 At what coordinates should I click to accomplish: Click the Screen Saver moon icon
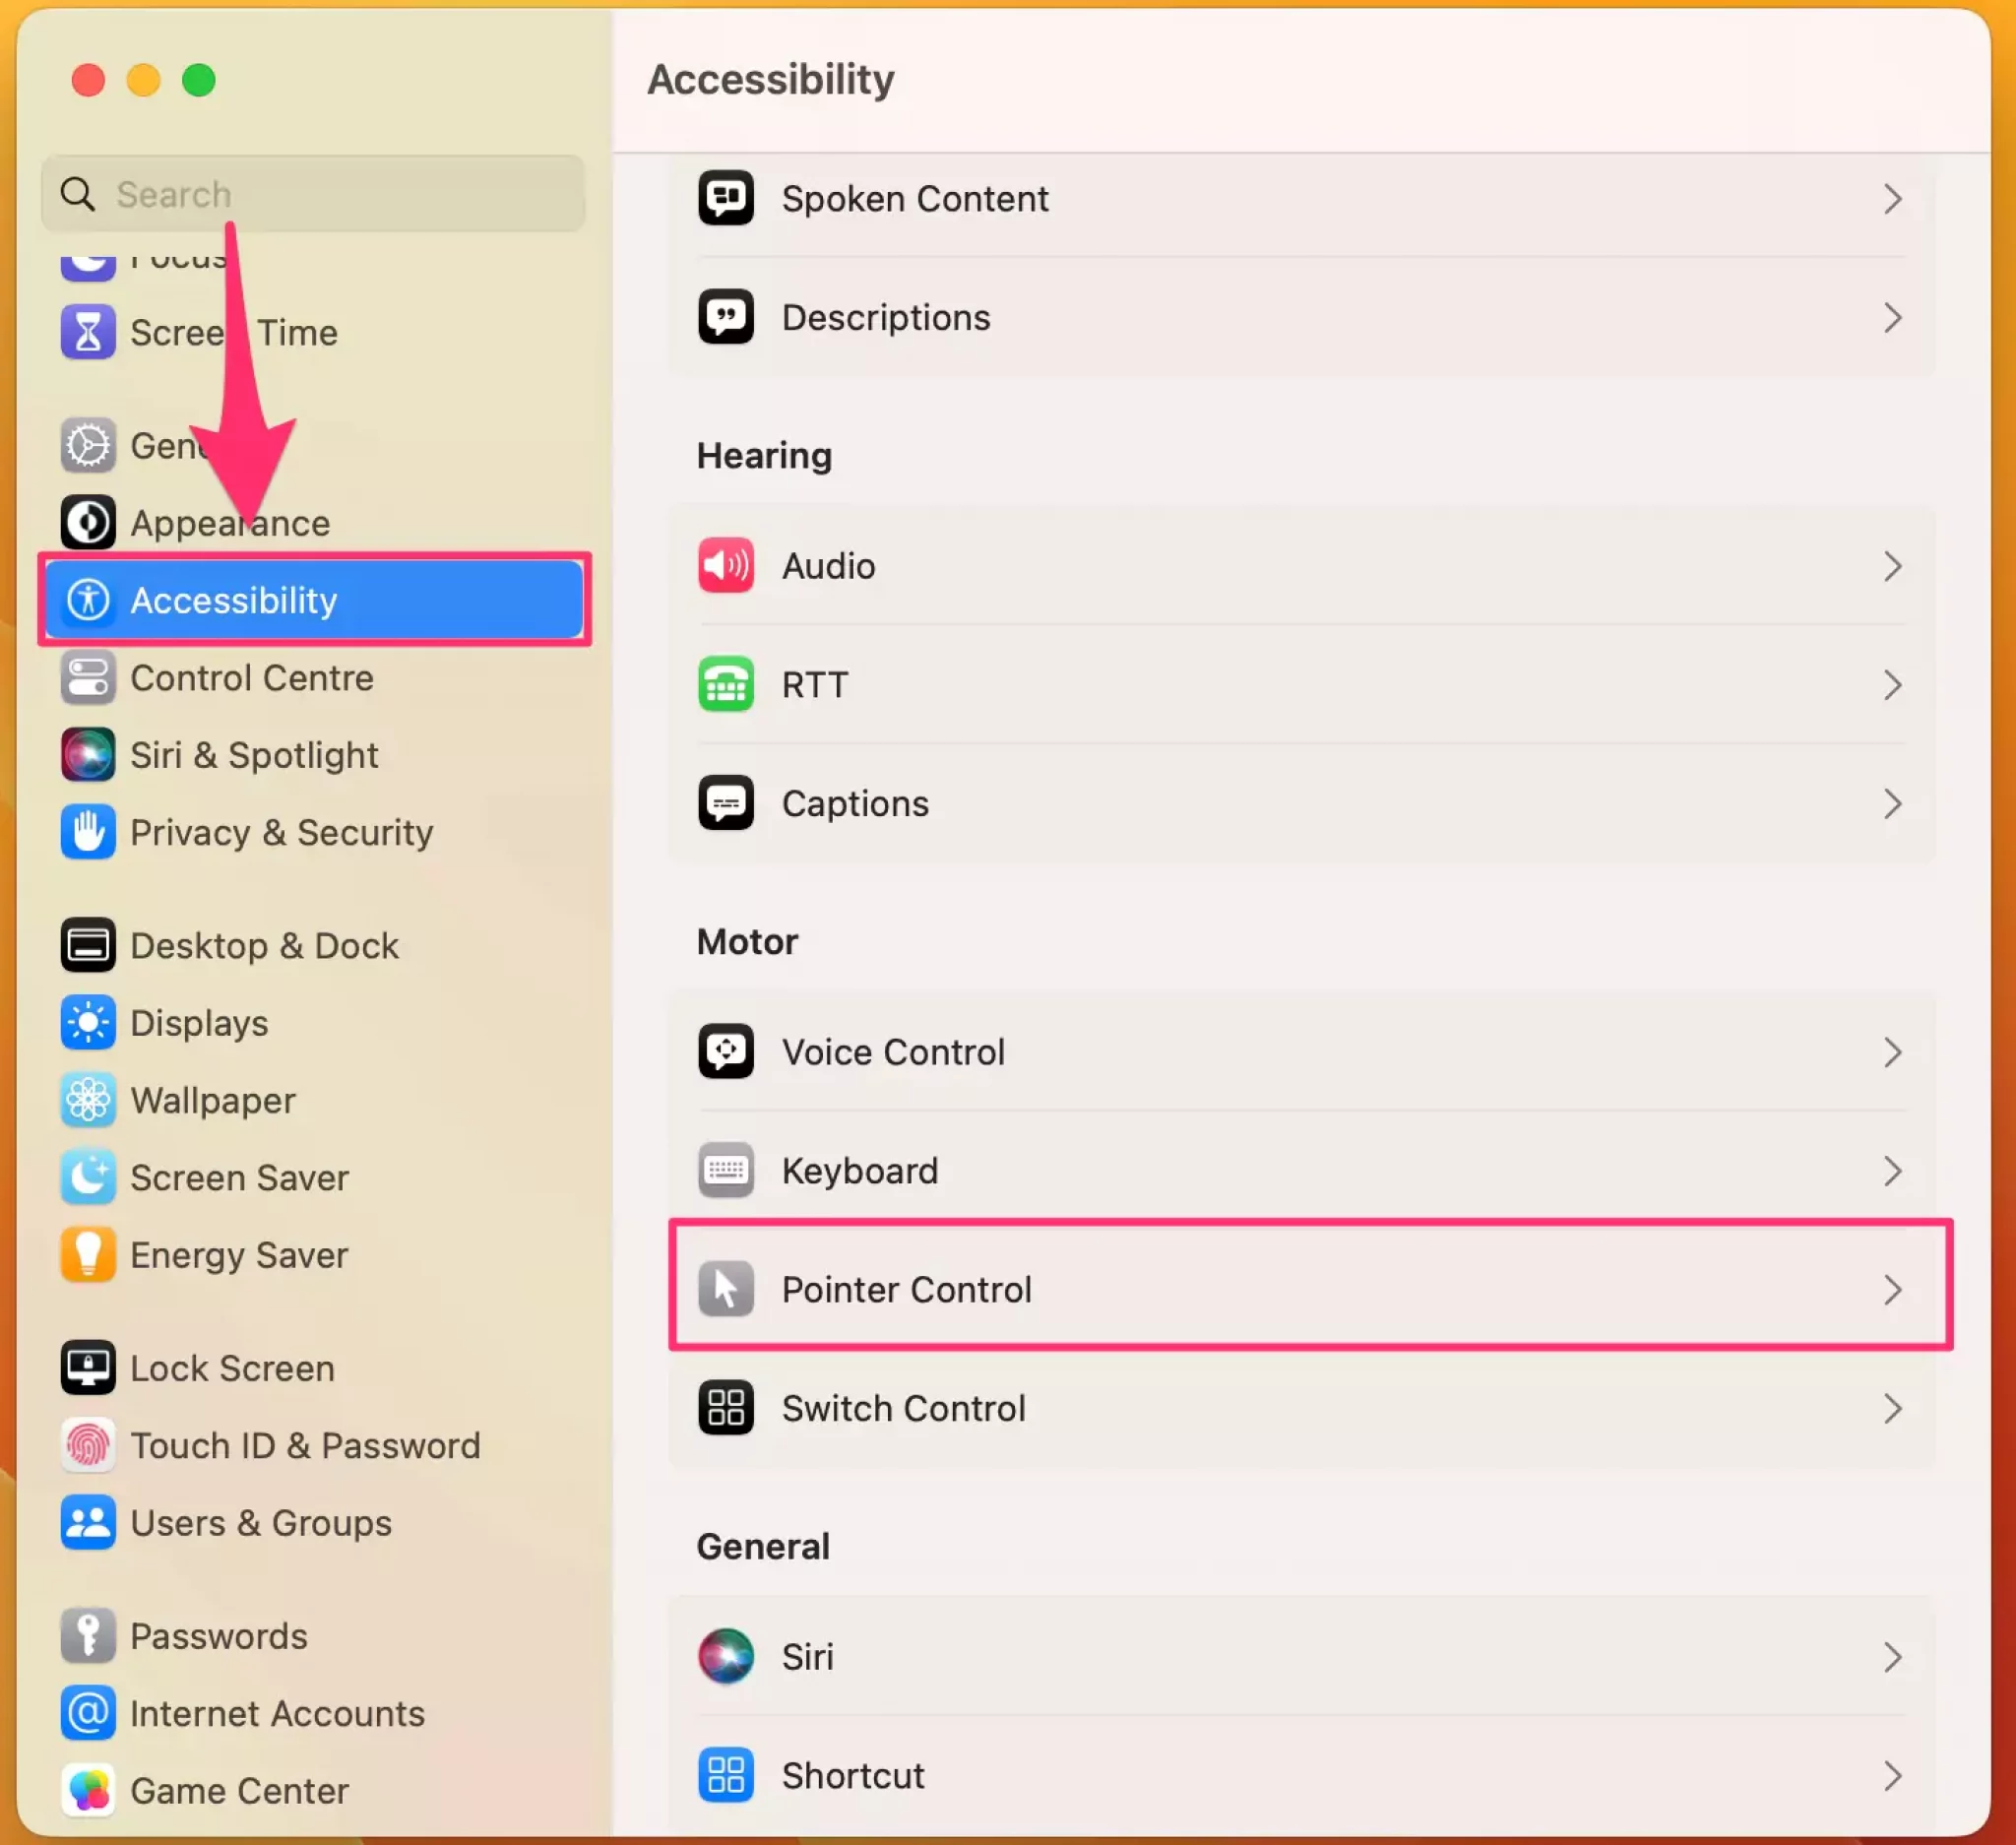[88, 1177]
